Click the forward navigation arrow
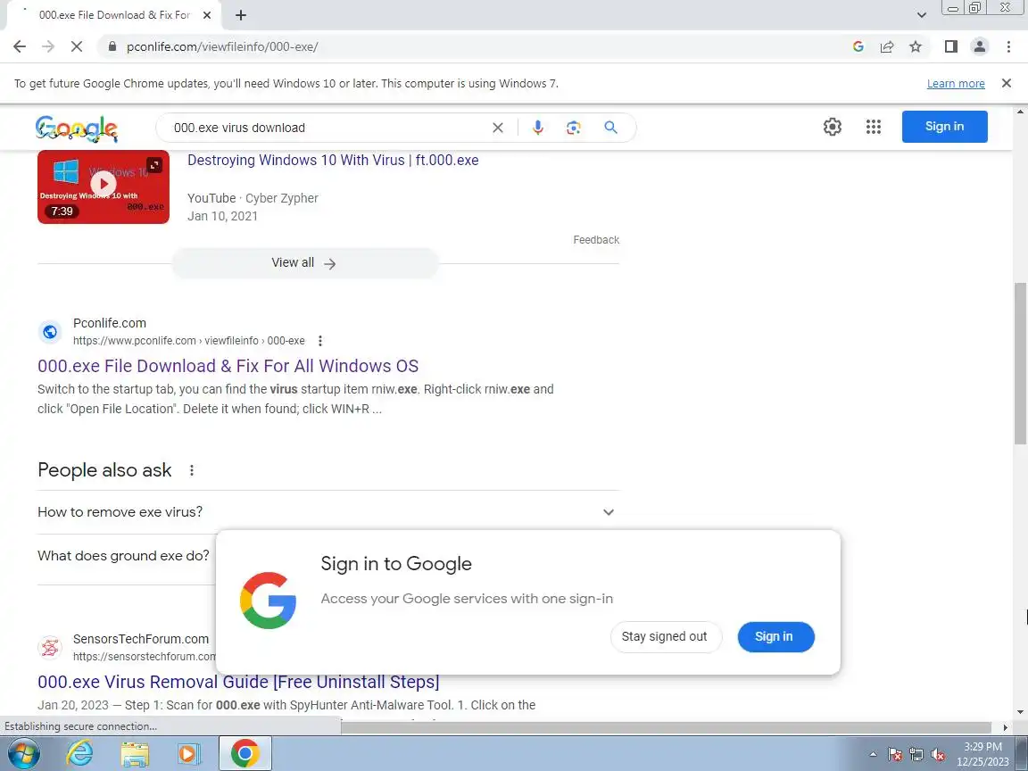This screenshot has height=771, width=1028. click(48, 46)
